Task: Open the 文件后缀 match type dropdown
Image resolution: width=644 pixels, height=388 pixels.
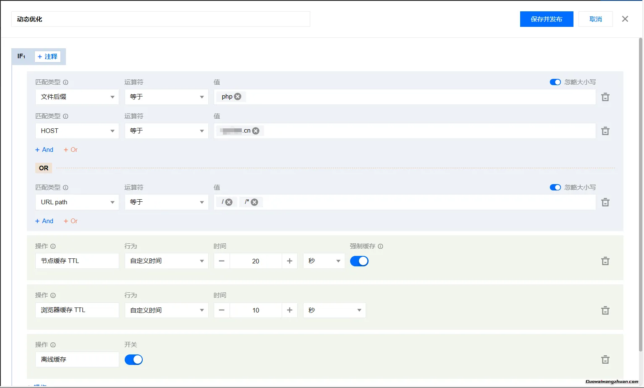Action: 77,97
